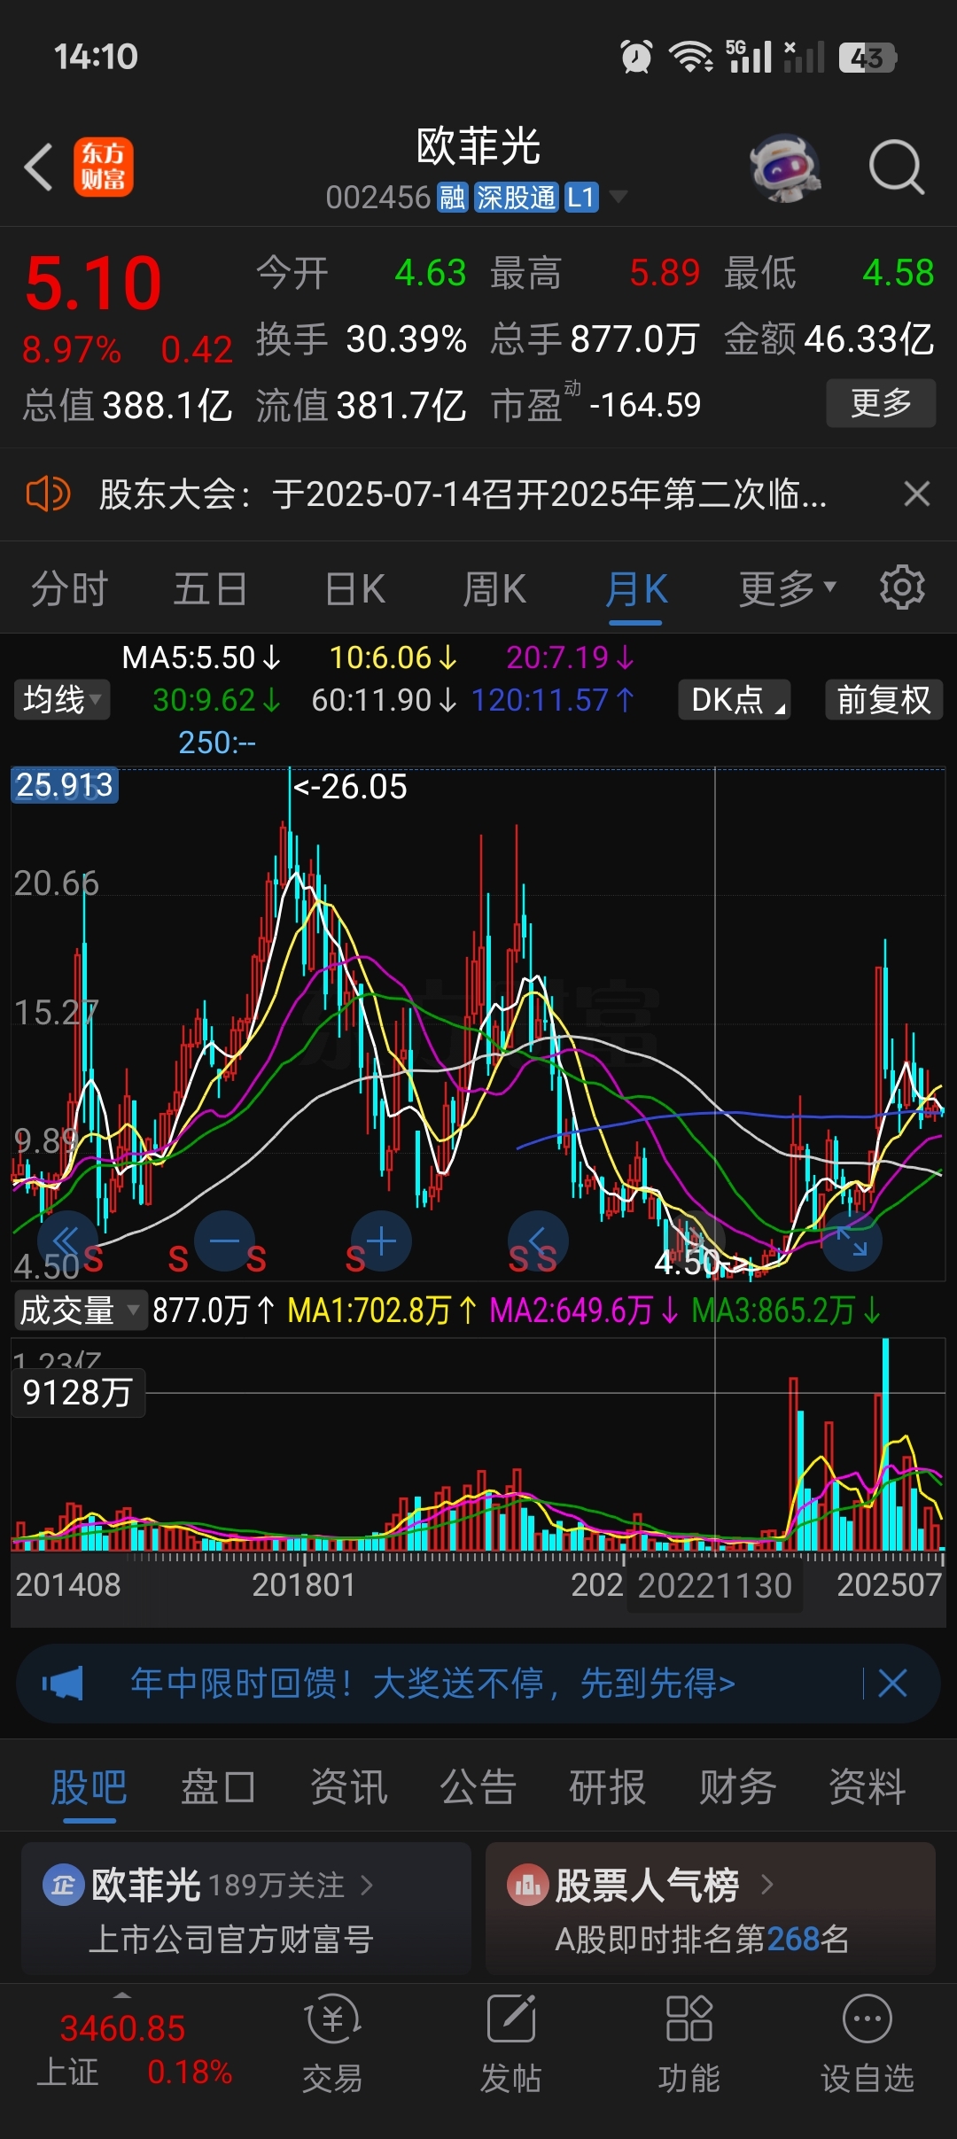957x2139 pixels.
Task: Tap the 融 margin badge
Action: (x=452, y=197)
